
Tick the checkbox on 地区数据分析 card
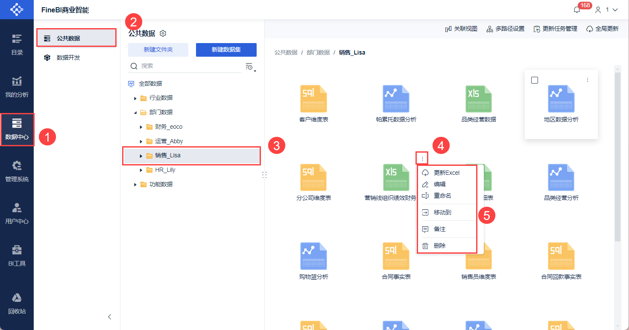pyautogui.click(x=535, y=80)
